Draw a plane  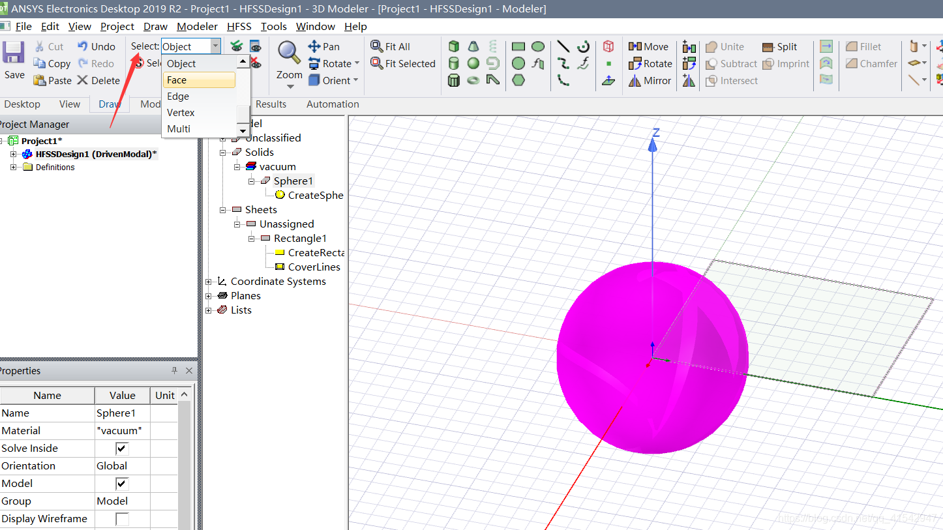608,81
